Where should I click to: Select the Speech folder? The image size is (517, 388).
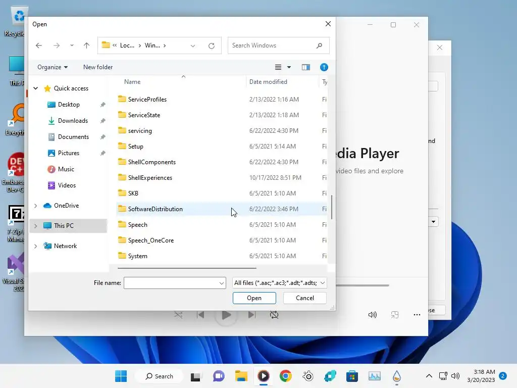pyautogui.click(x=137, y=225)
